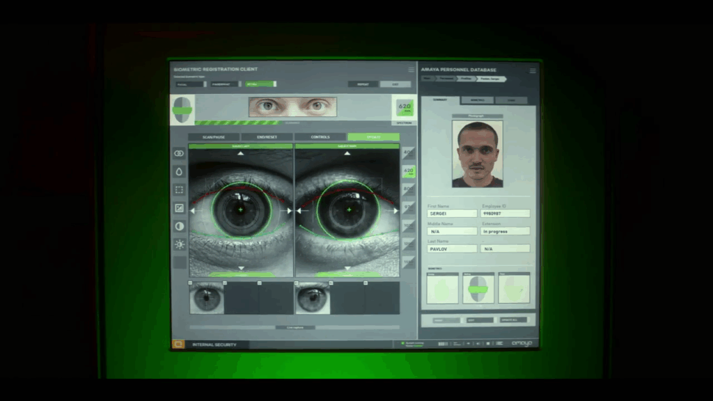
Task: Click the Personnel breadcrumb
Action: tap(446, 79)
